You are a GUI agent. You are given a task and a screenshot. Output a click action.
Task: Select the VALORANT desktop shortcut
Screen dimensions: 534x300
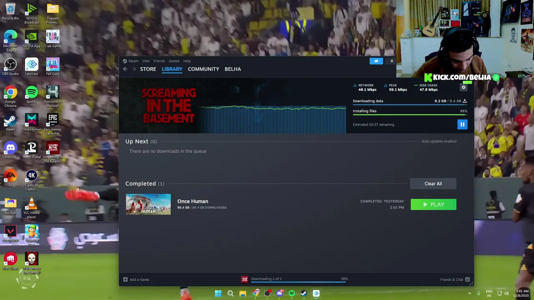coord(10,234)
